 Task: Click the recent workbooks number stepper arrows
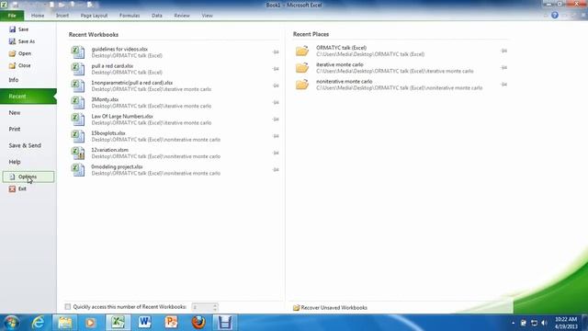(215, 307)
